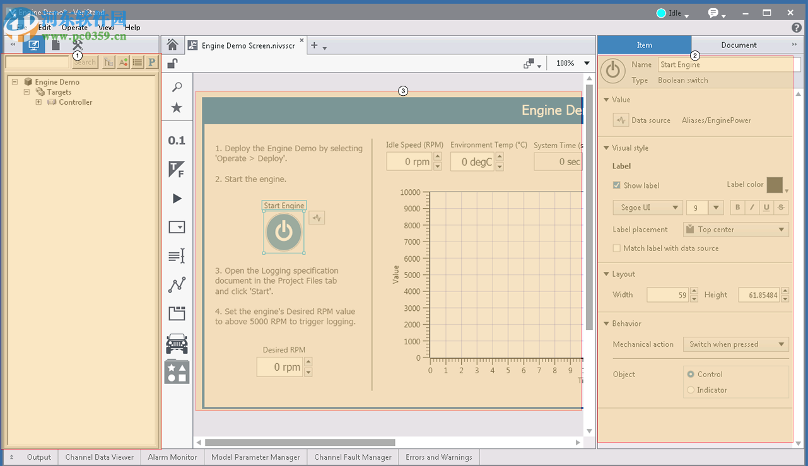Click the Search button in project panel
Screen dimensions: 808x466
point(85,62)
